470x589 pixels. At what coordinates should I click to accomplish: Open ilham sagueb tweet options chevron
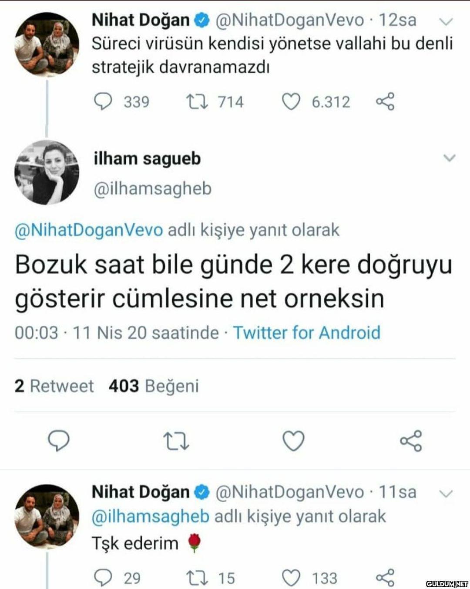tap(449, 158)
